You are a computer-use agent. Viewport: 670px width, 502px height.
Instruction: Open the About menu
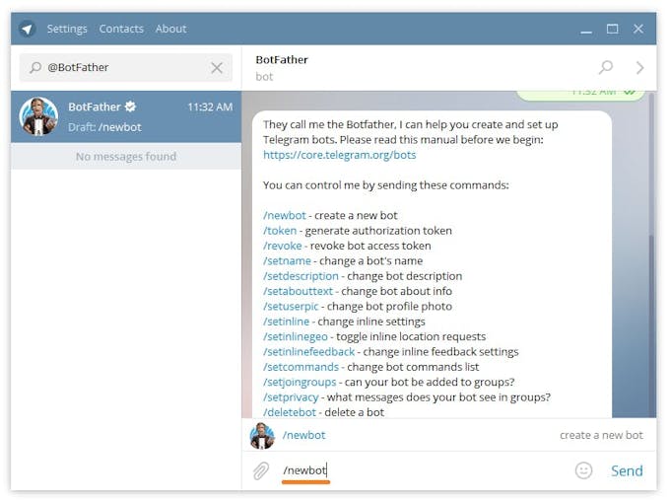pyautogui.click(x=170, y=29)
